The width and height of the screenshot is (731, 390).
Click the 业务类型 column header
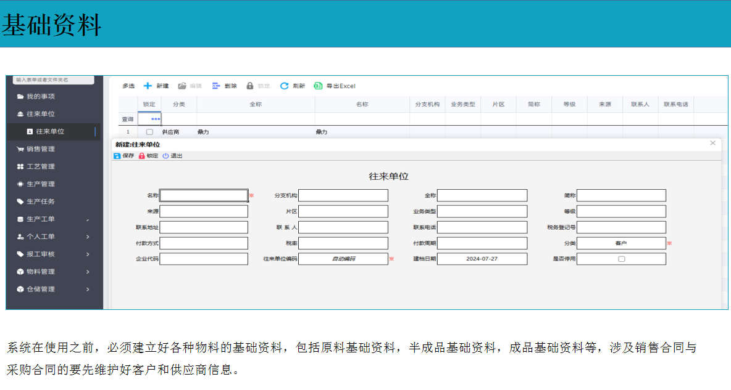tap(463, 104)
